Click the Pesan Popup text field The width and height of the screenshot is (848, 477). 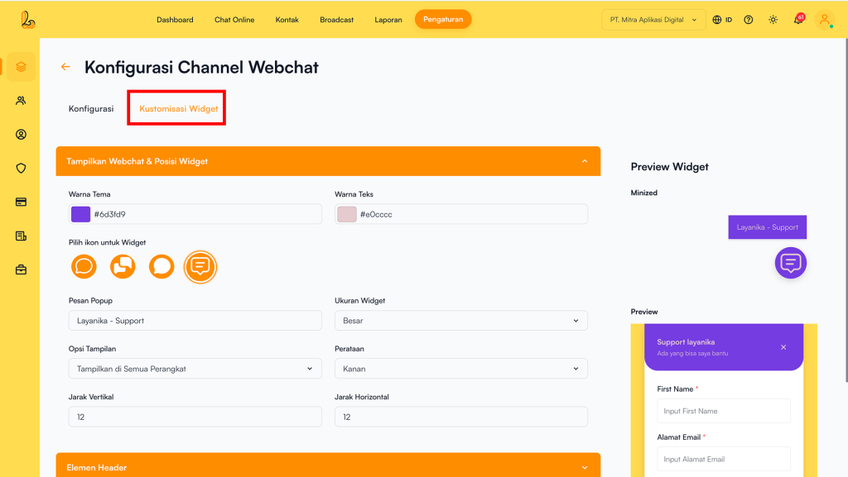coord(195,321)
